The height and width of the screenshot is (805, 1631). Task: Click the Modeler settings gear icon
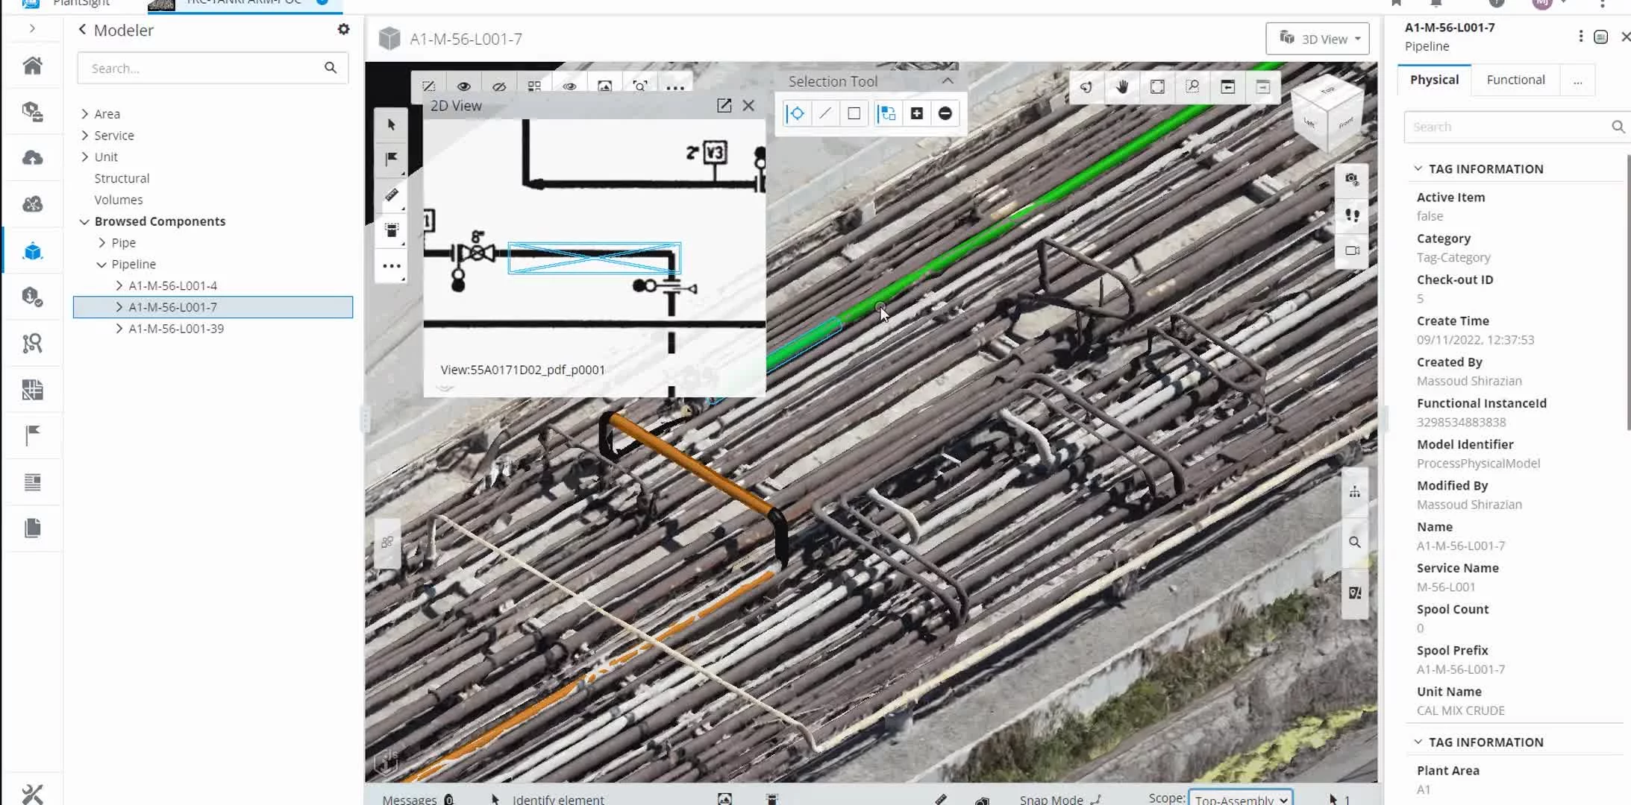click(343, 29)
